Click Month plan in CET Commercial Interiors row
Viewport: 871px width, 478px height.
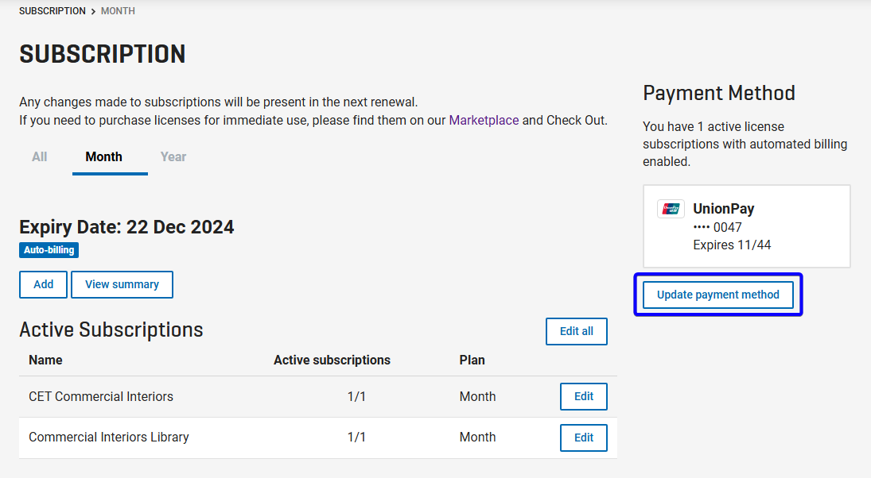pos(477,396)
